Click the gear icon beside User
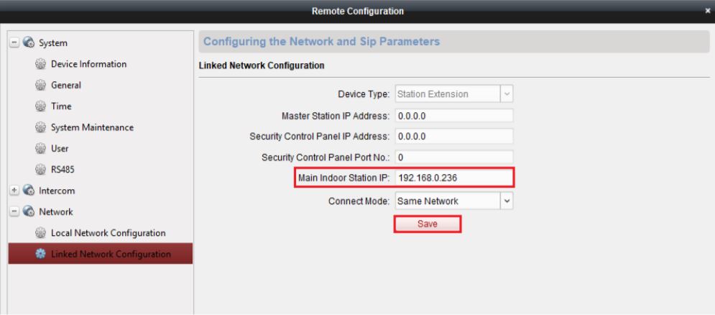 coord(41,149)
